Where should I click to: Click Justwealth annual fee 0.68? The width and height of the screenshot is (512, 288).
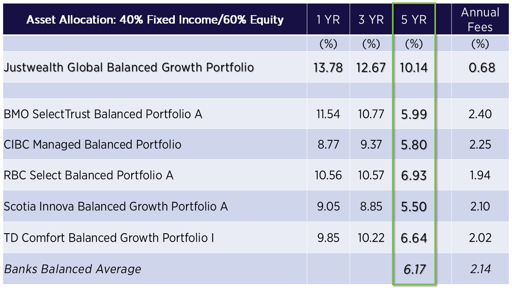click(482, 67)
